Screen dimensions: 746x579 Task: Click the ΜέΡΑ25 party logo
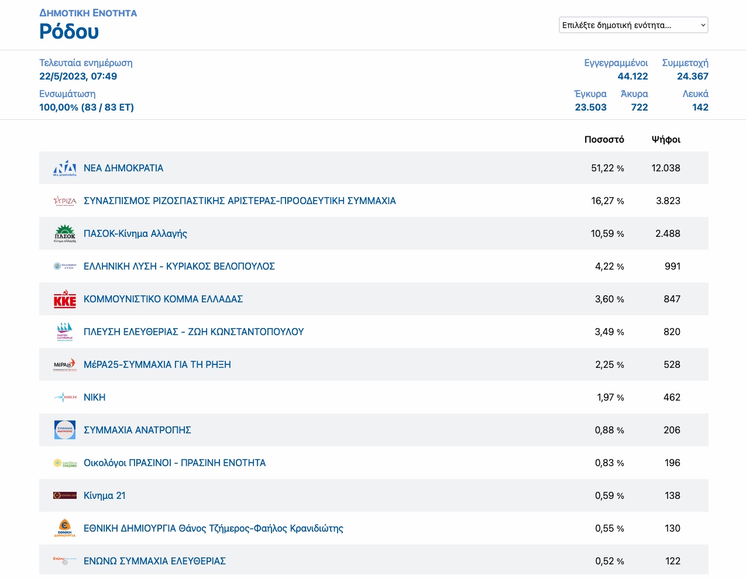pos(65,364)
